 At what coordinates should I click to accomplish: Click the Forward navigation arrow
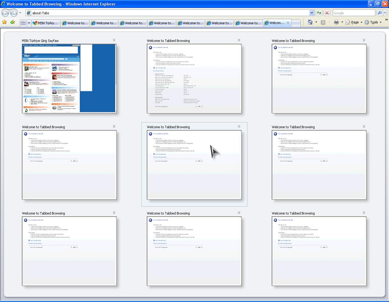click(x=14, y=13)
